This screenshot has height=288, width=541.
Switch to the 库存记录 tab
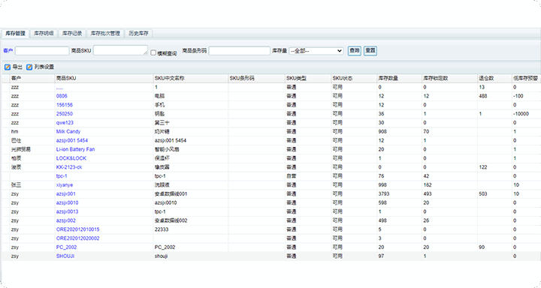(72, 34)
